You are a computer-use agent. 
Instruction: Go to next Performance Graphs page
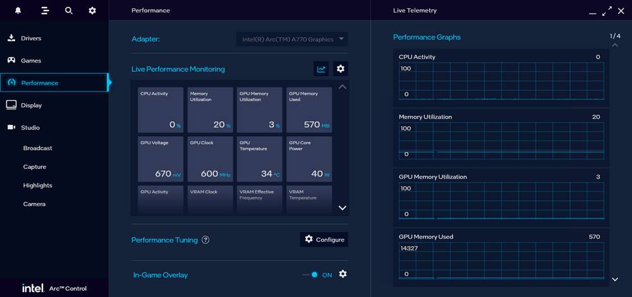point(615,279)
